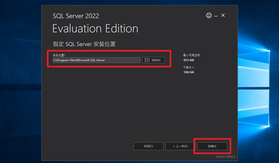Click the 安装位置 field label

click(59, 55)
